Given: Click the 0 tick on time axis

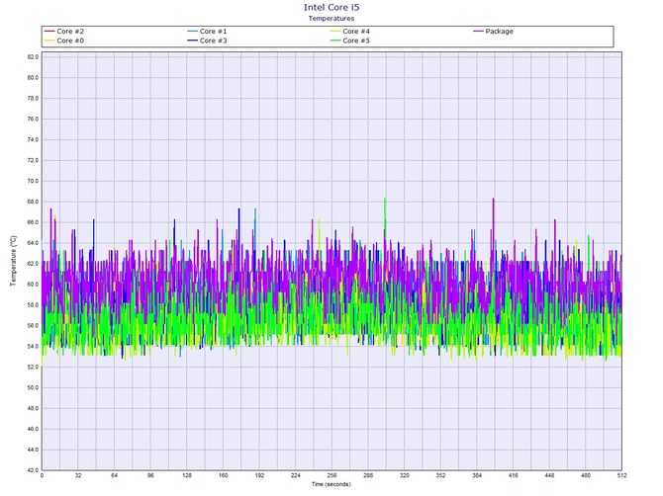Looking at the screenshot, I should pyautogui.click(x=42, y=475).
